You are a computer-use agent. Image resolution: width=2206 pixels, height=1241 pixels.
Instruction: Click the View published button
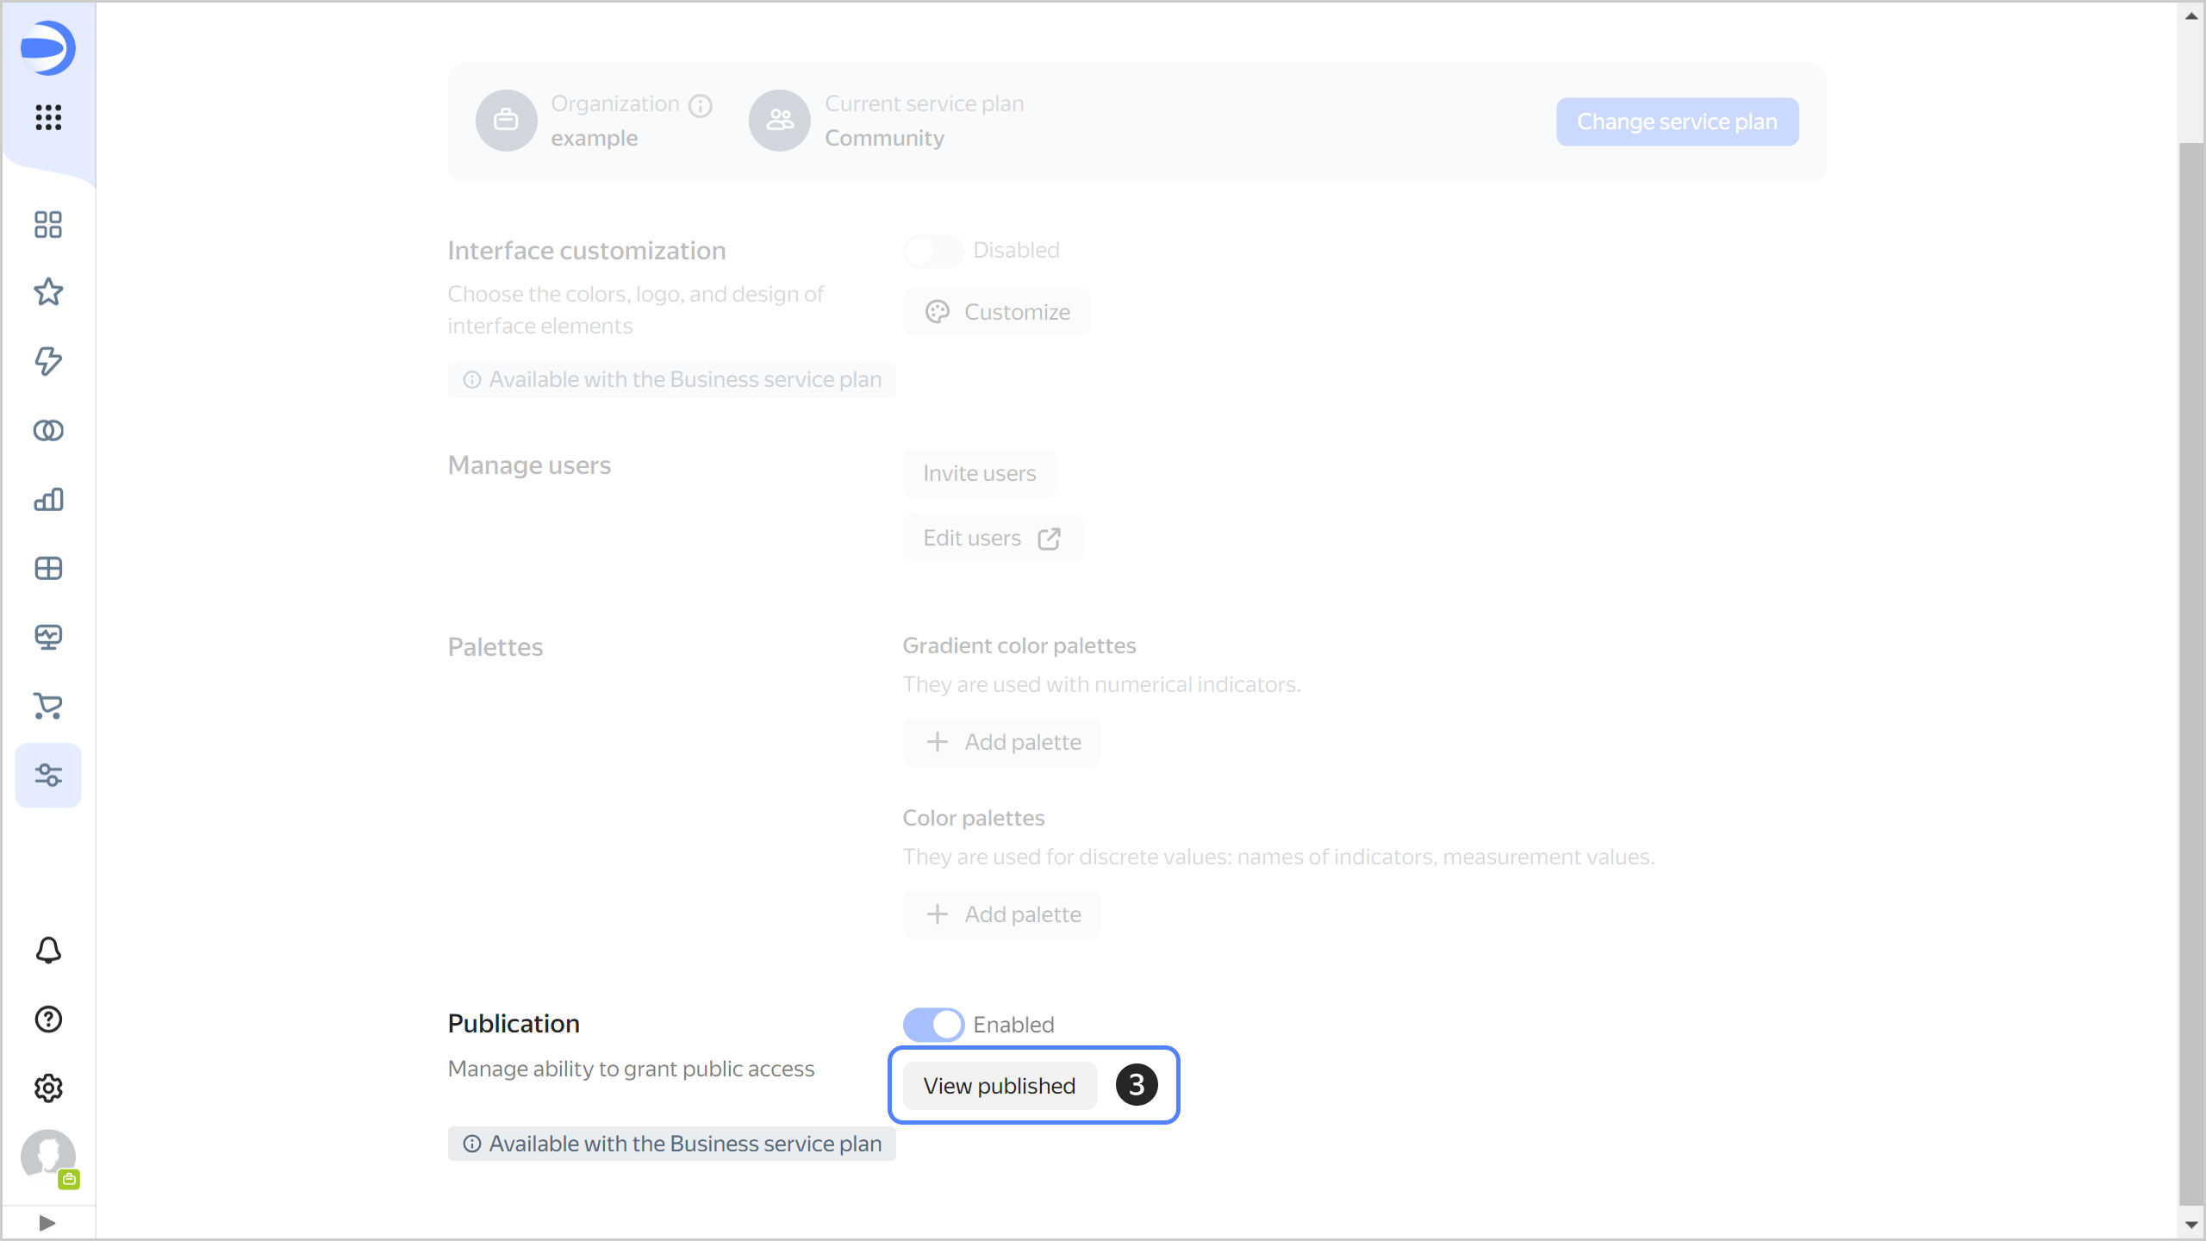(999, 1086)
